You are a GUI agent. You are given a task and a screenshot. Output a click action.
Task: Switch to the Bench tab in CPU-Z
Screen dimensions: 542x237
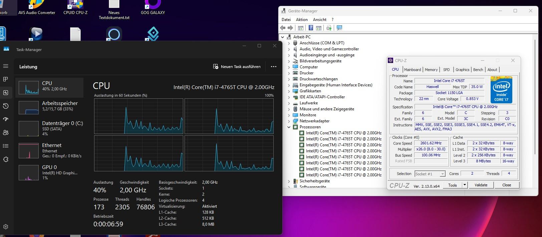[x=478, y=70]
